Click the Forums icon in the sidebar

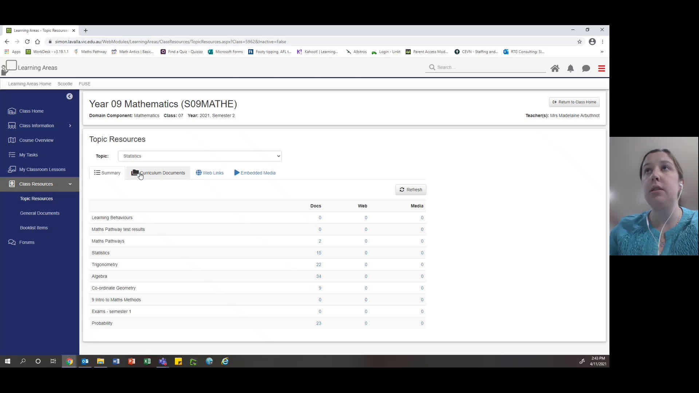tap(12, 242)
